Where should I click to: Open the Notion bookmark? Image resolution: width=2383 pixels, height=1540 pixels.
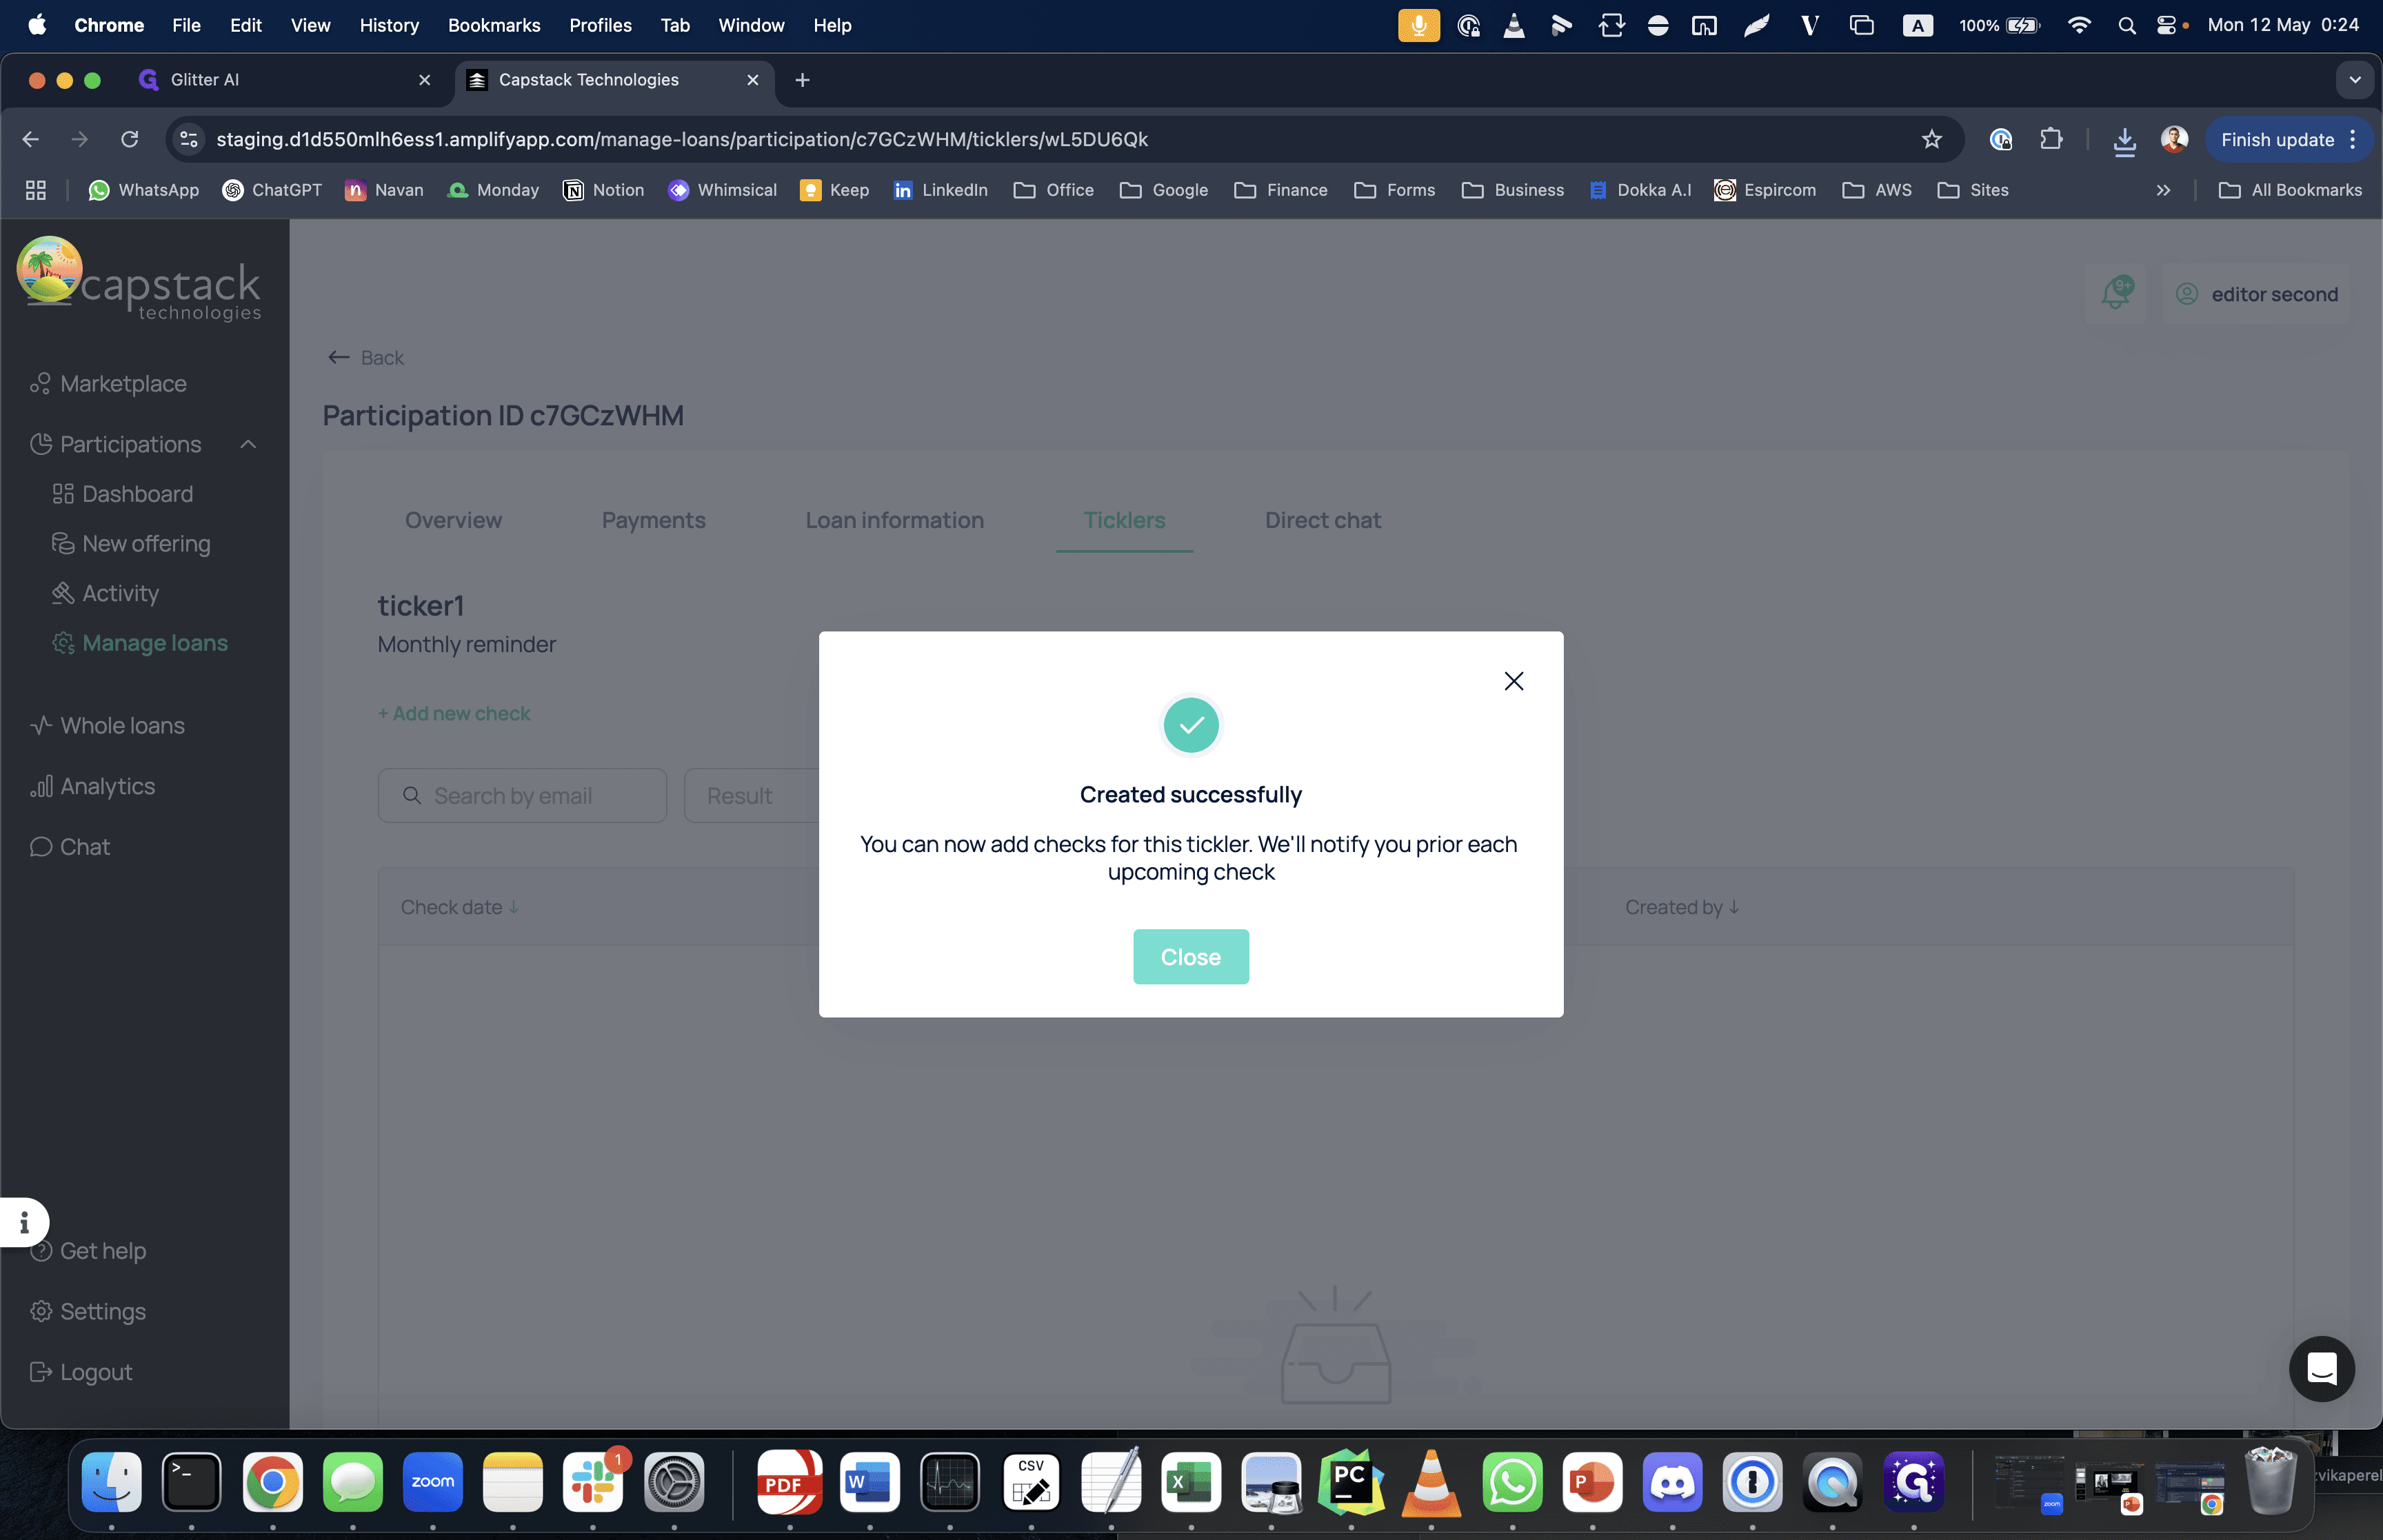click(x=603, y=190)
